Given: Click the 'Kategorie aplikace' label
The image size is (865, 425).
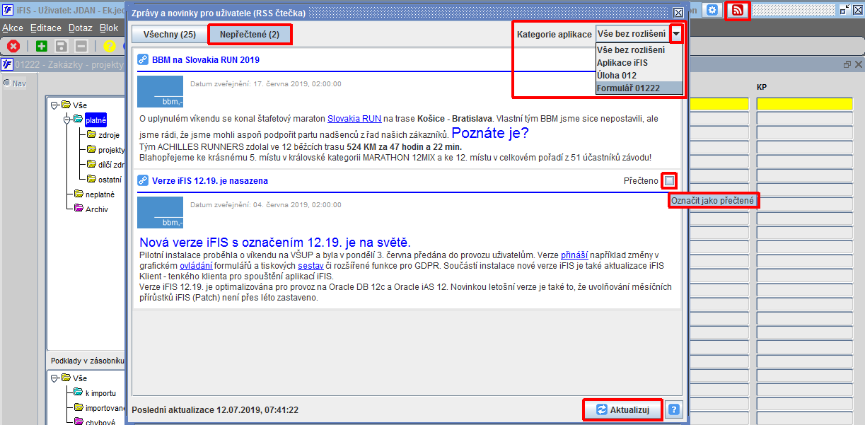Looking at the screenshot, I should [x=555, y=34].
